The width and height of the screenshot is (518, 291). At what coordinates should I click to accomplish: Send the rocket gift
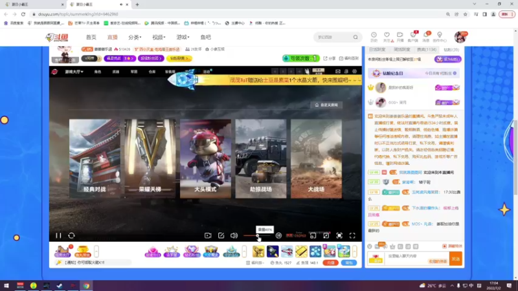(273, 252)
